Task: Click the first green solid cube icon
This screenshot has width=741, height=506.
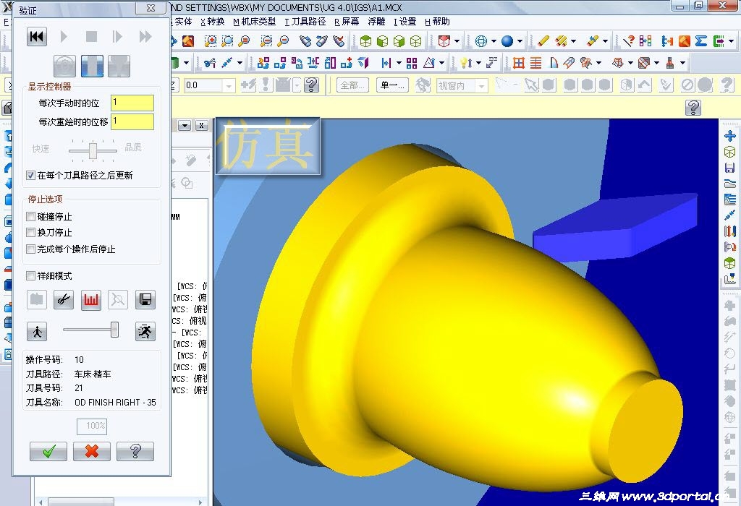Action: 365,41
